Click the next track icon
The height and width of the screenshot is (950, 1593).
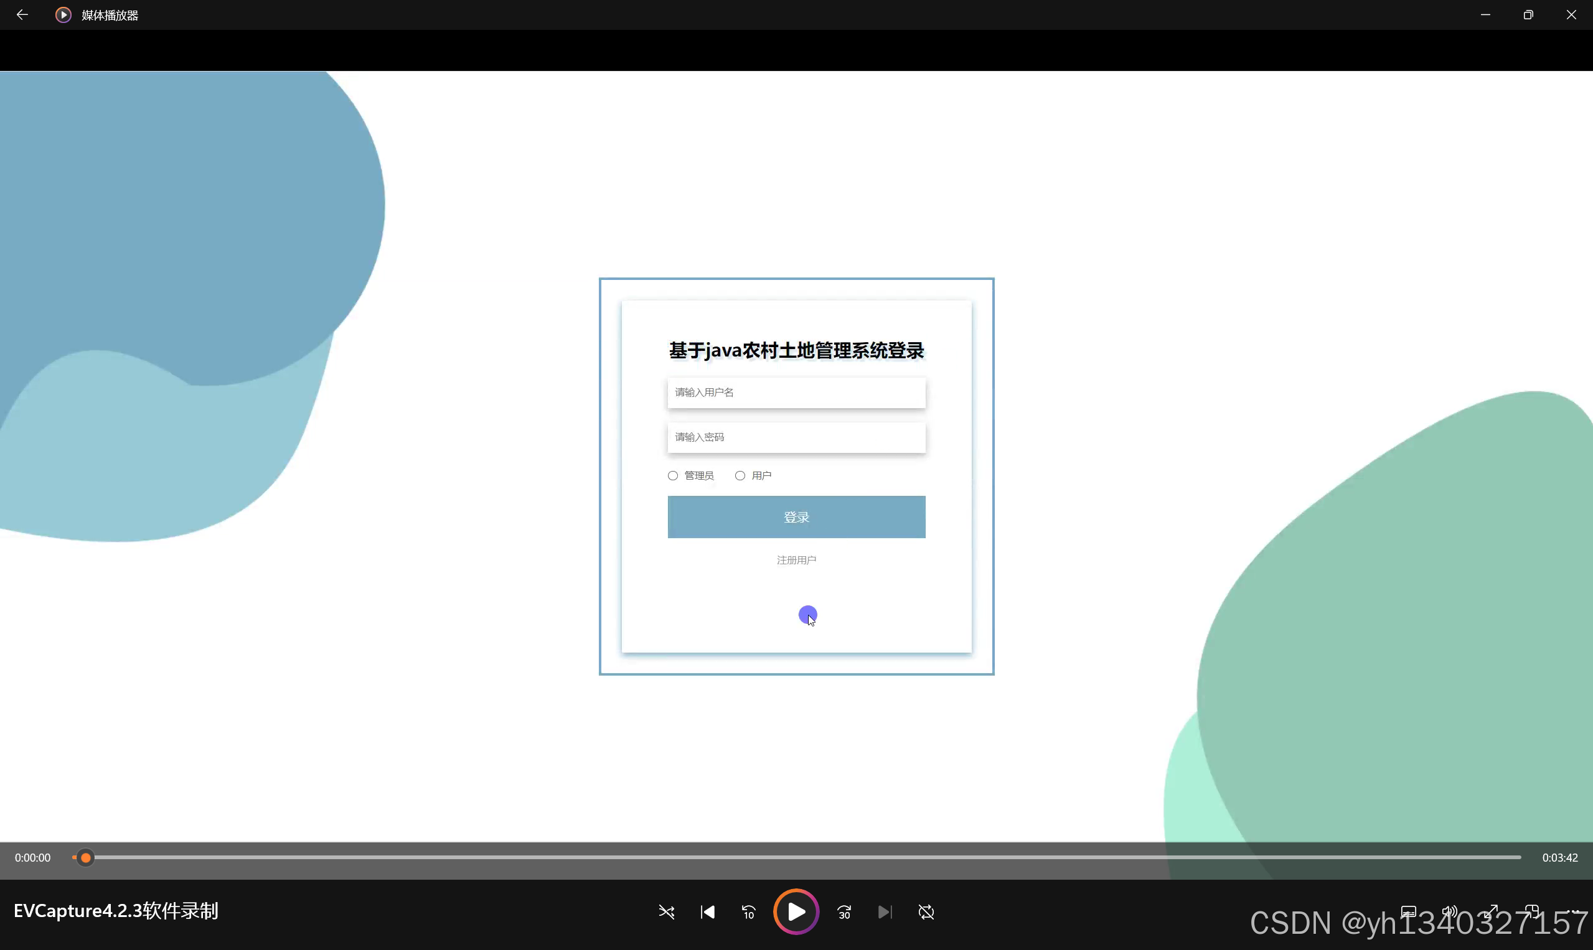(x=885, y=911)
